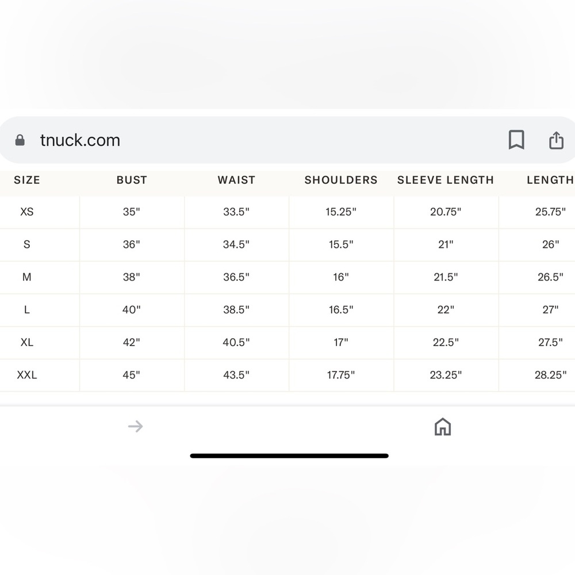Viewport: 575px width, 575px height.
Task: Select the XXL length value 28.25"
Action: point(550,375)
